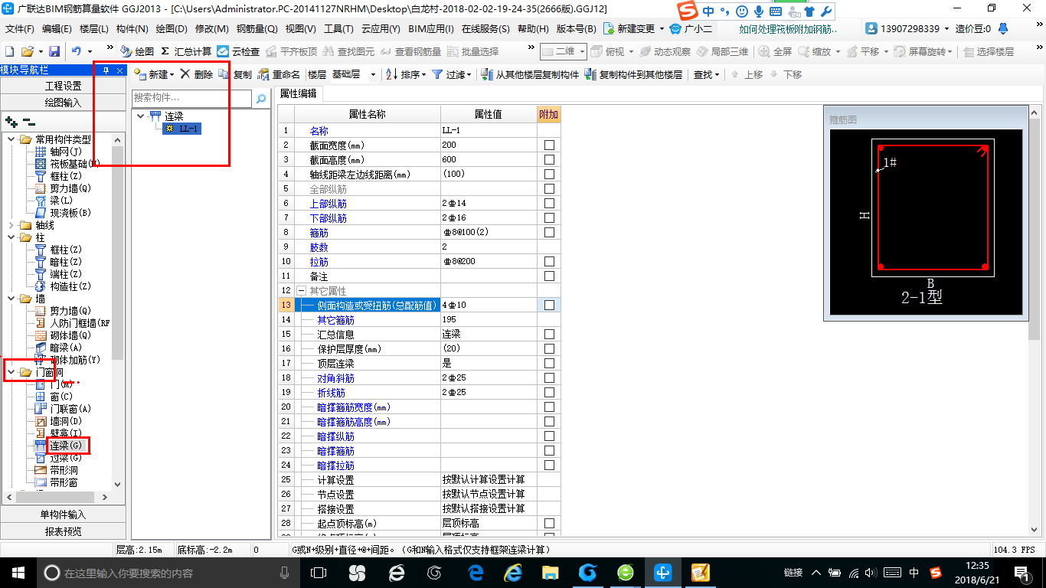Select 构造柱(Z) in the component tree
This screenshot has width=1046, height=588.
pyautogui.click(x=64, y=286)
